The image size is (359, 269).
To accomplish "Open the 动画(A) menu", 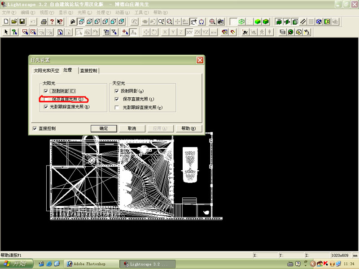I will (123, 13).
